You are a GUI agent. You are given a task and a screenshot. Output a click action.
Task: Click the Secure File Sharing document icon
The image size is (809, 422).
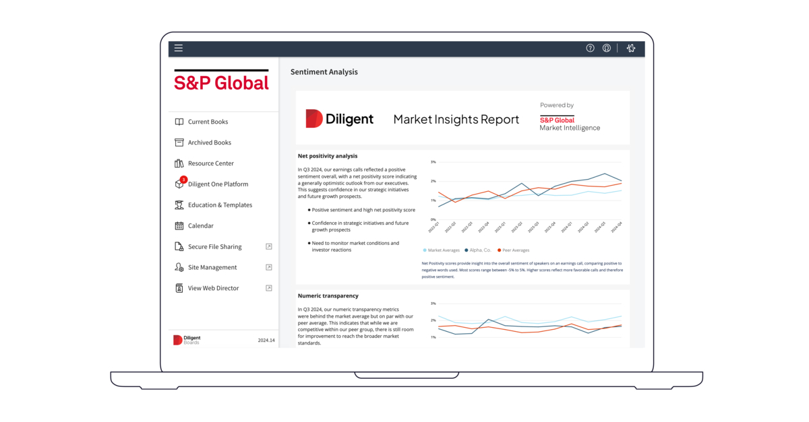coord(177,246)
